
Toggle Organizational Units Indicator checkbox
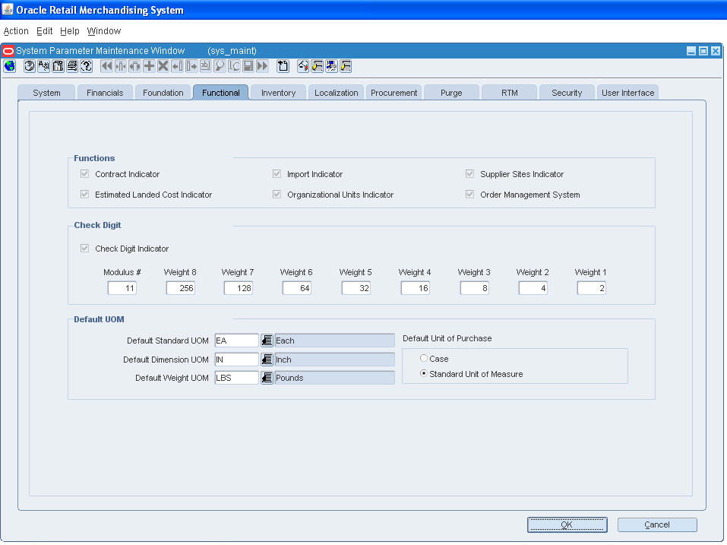[x=277, y=195]
